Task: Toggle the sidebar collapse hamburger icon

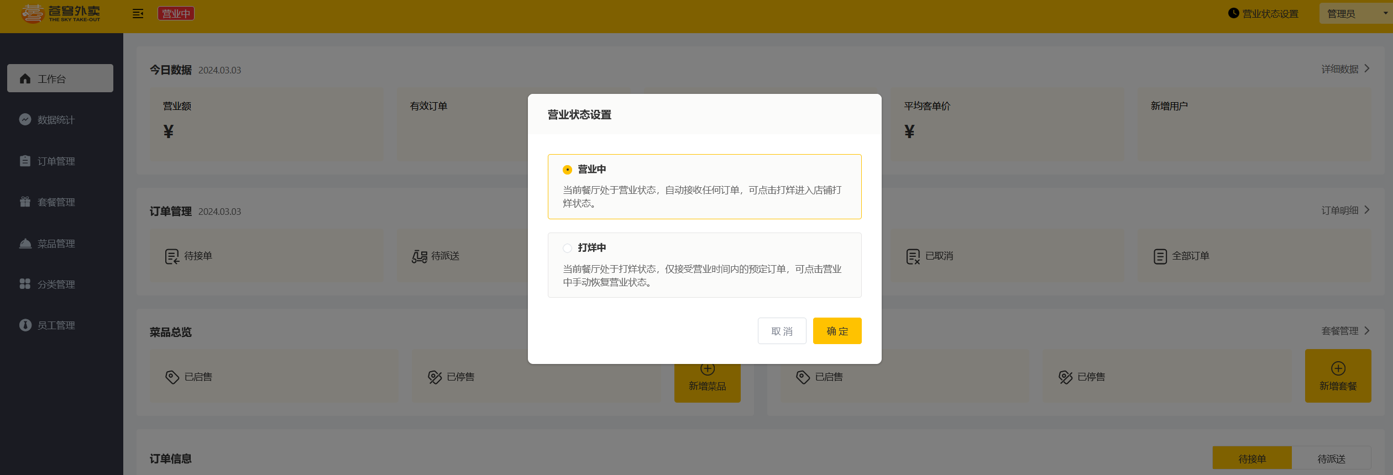Action: [x=138, y=14]
